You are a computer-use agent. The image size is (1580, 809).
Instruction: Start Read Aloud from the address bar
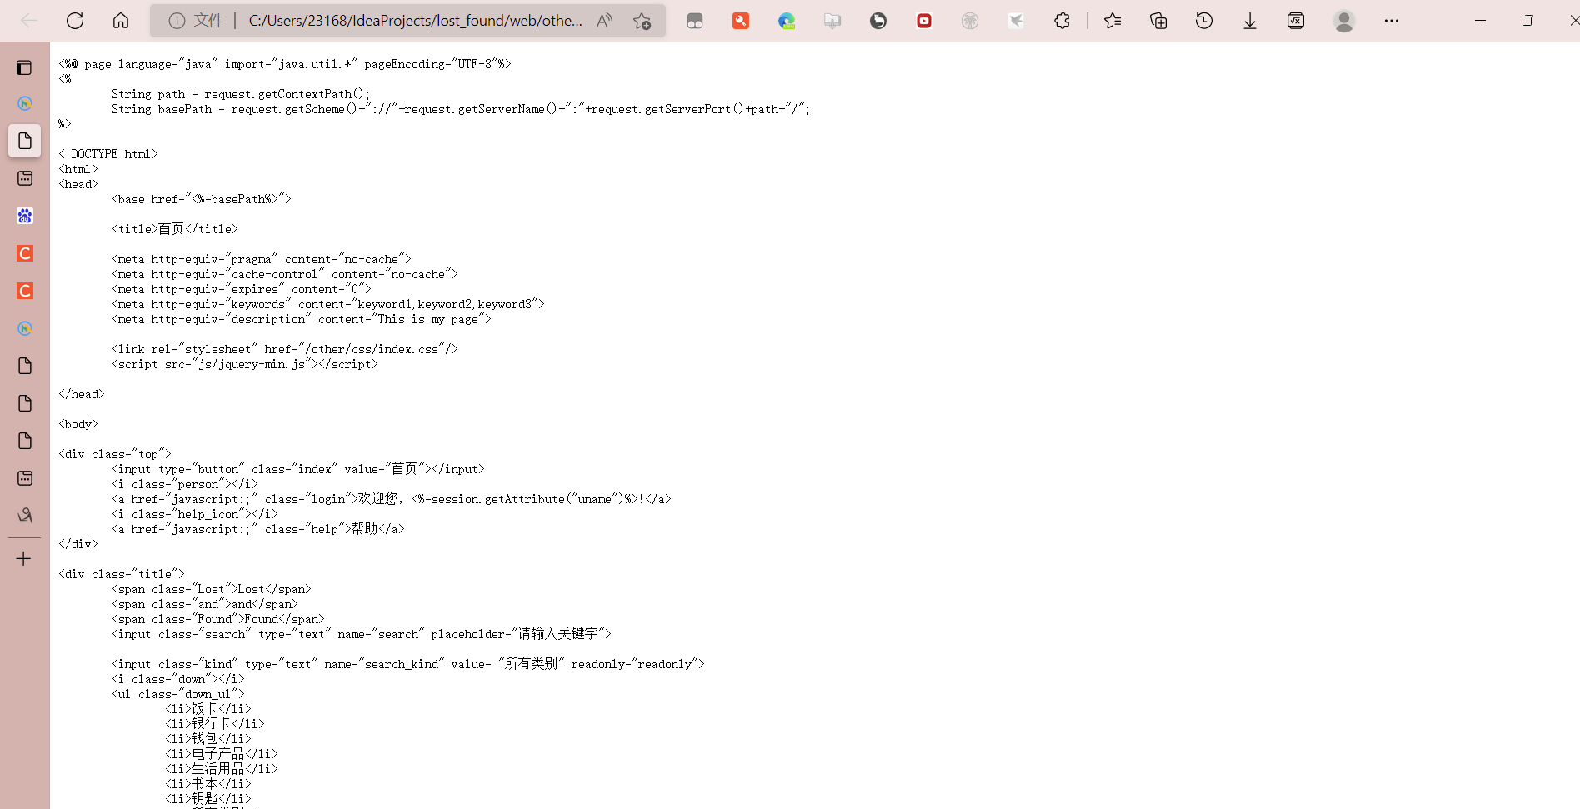point(605,21)
